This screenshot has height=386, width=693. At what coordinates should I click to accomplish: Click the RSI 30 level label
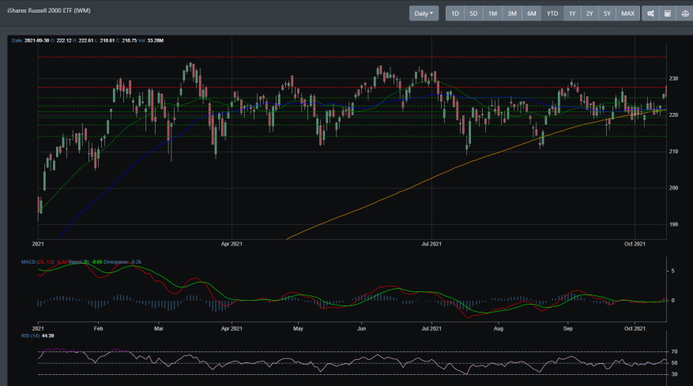[674, 374]
